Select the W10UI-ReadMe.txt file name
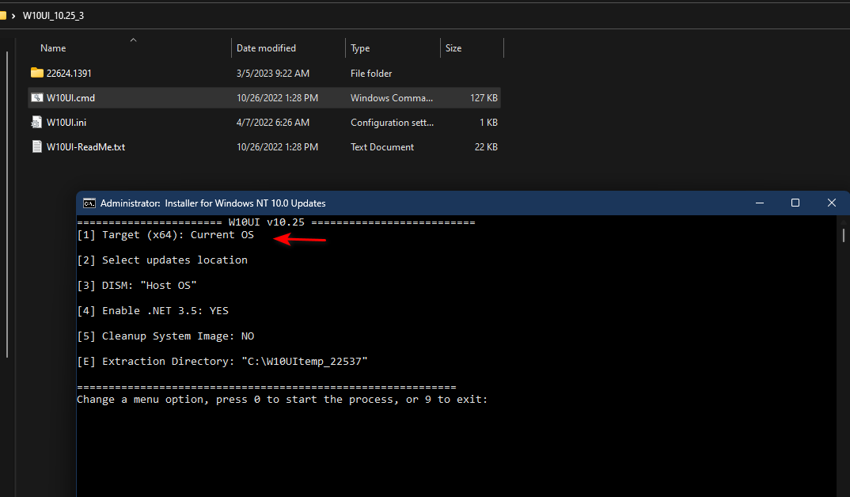Viewport: 850px width, 497px height. [85, 147]
